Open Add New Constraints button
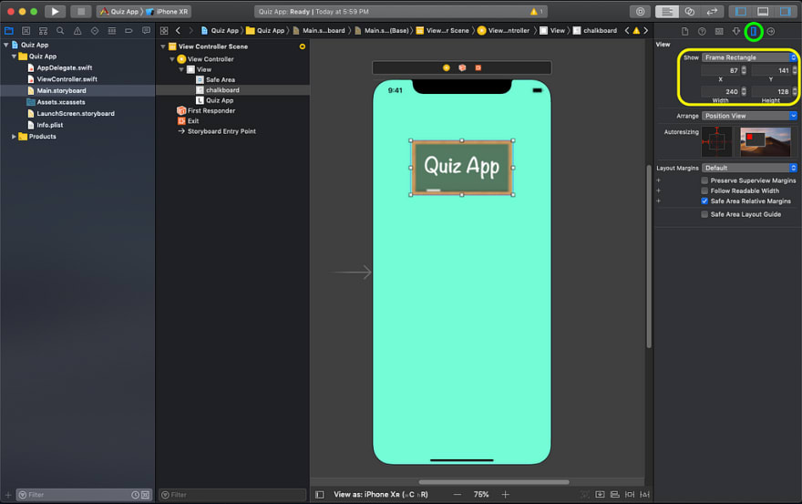This screenshot has width=802, height=504. click(630, 494)
